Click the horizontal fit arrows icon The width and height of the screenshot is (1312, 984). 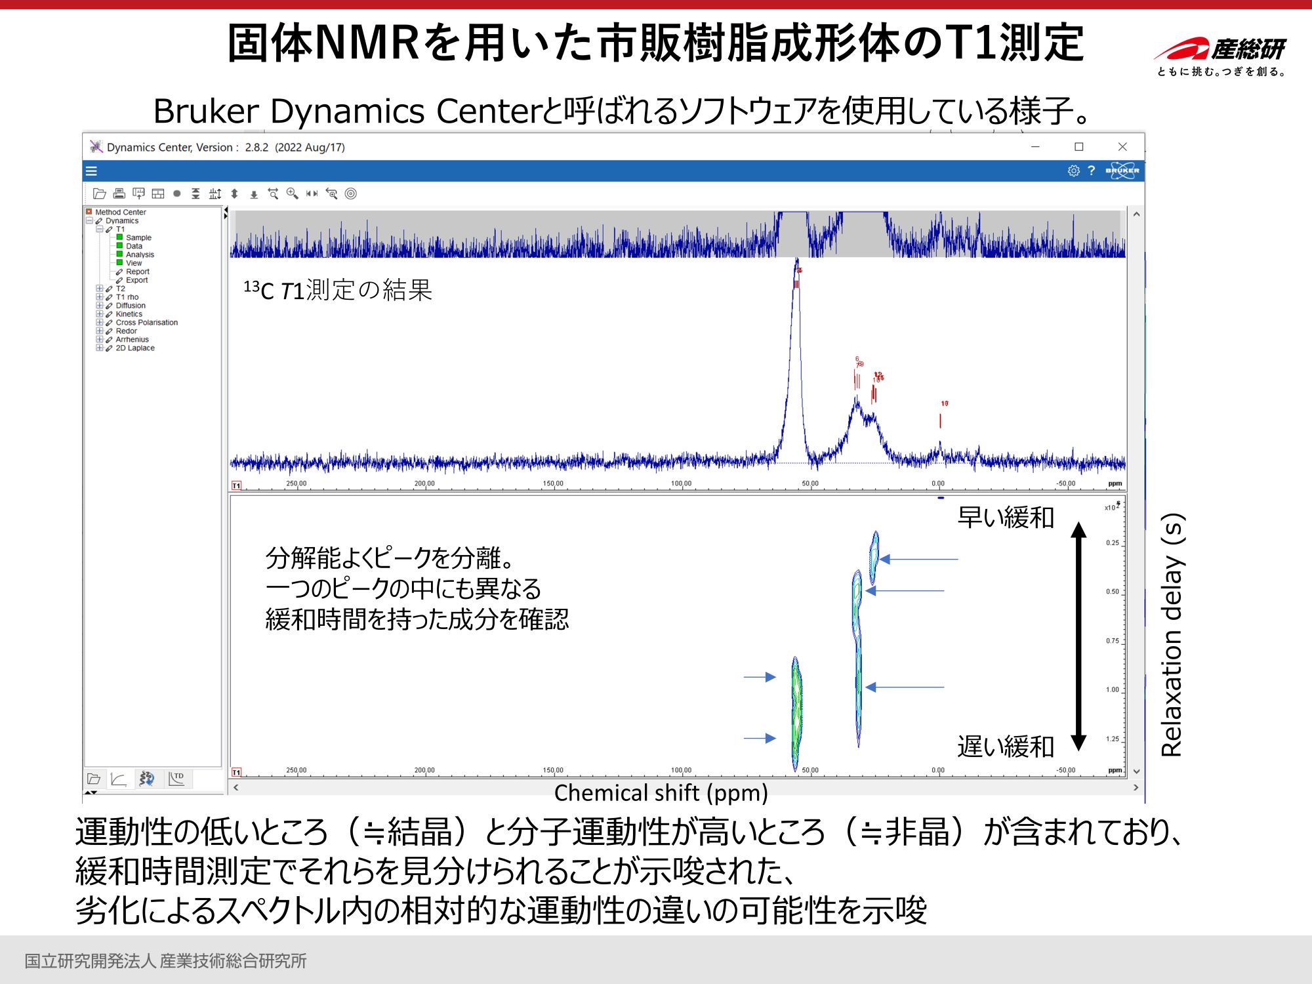coord(312,194)
